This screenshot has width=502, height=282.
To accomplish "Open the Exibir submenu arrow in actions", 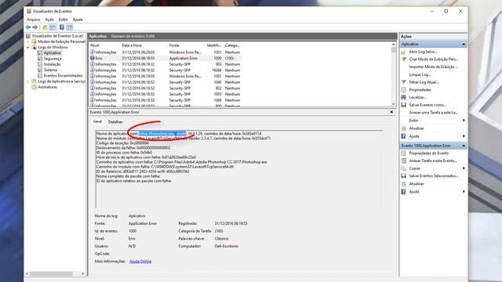I will [464, 121].
